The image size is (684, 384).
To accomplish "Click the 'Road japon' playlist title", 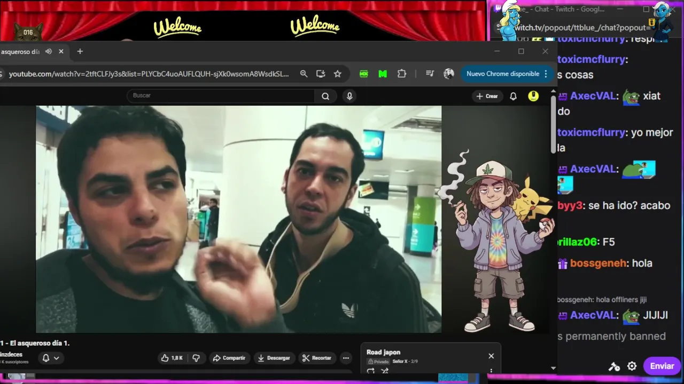I will 383,352.
